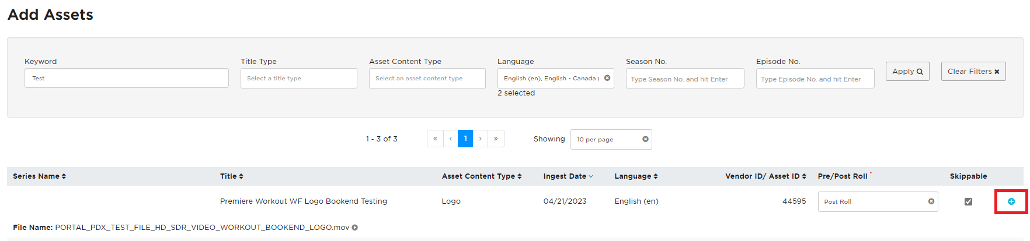Screen dimensions: 1030x241
Task: Add the Logo asset with plus icon
Action: 1011,201
